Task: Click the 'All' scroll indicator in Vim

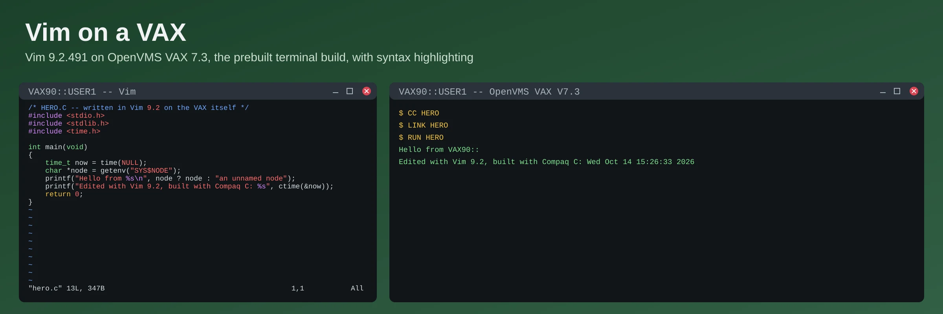Action: click(x=357, y=288)
